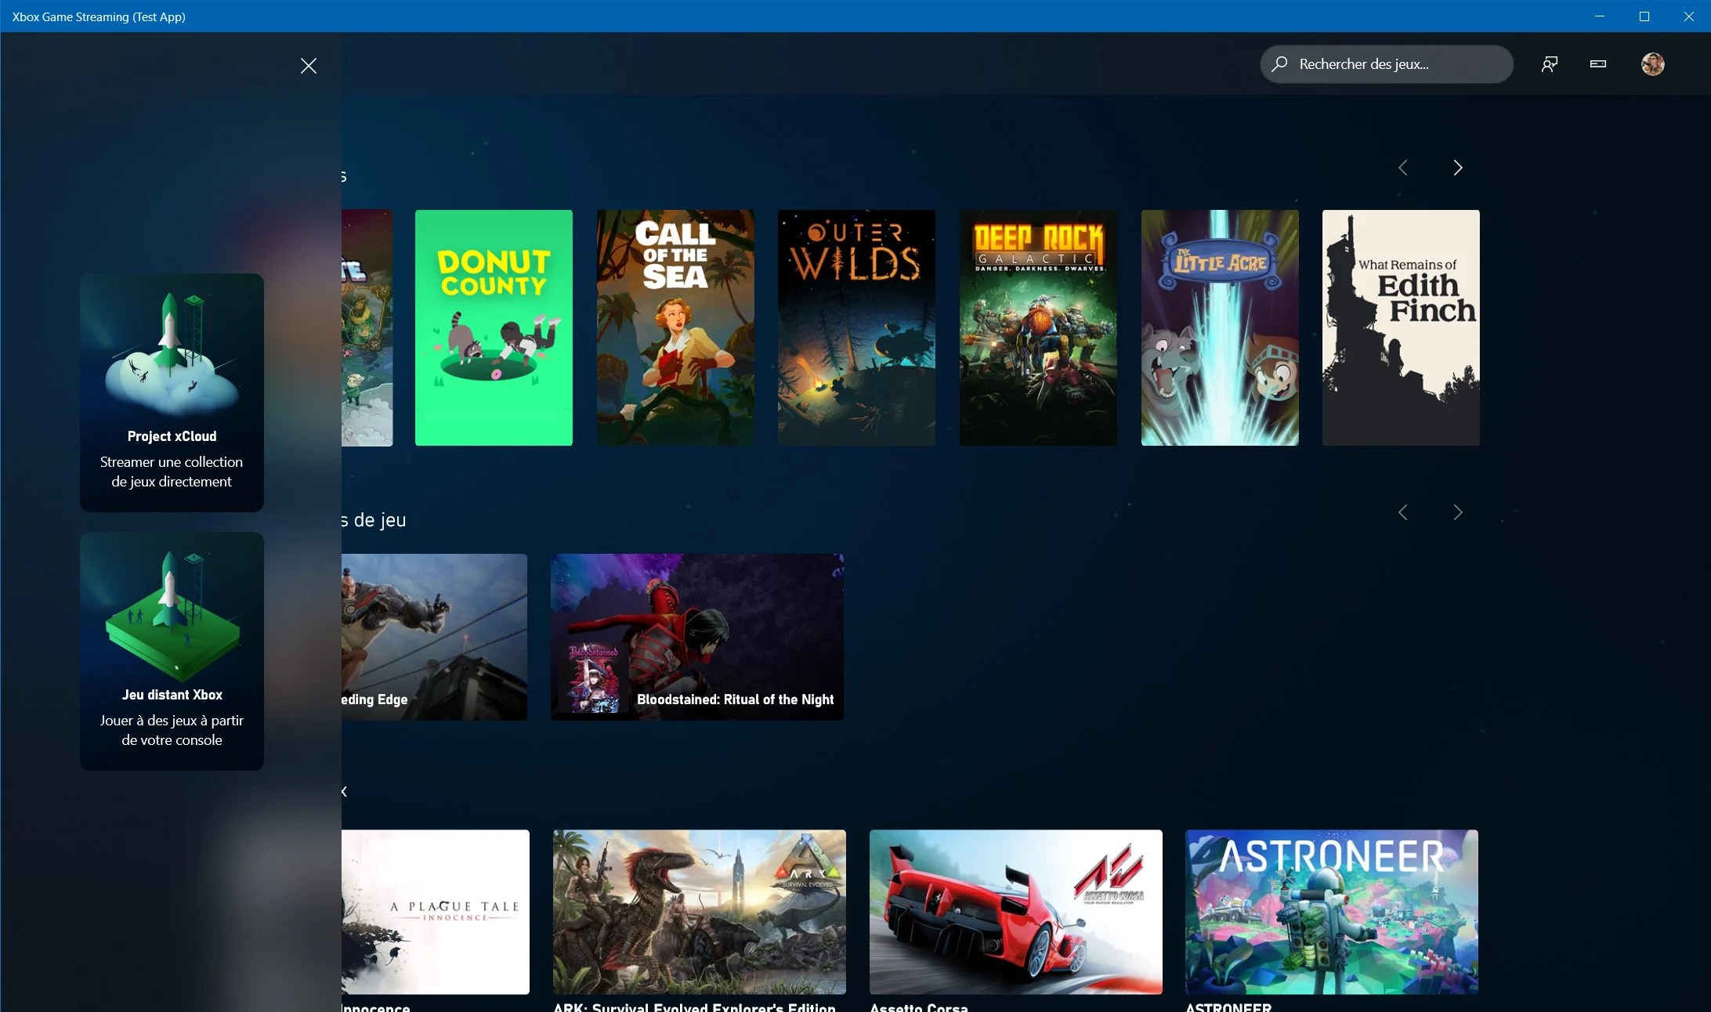This screenshot has width=1711, height=1012.
Task: Go to next games in first carousel
Action: [1457, 168]
